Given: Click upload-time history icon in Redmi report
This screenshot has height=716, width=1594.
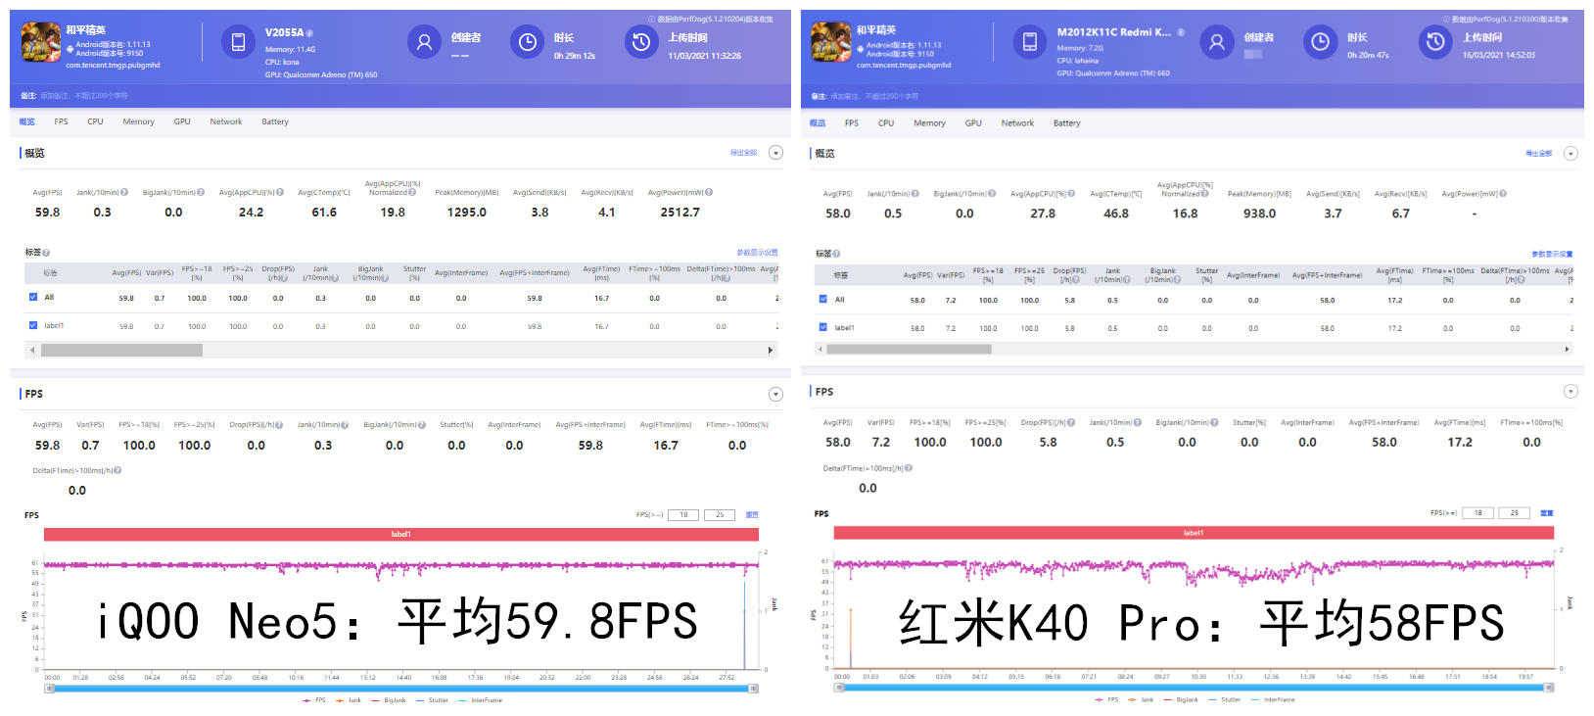Looking at the screenshot, I should (1435, 42).
